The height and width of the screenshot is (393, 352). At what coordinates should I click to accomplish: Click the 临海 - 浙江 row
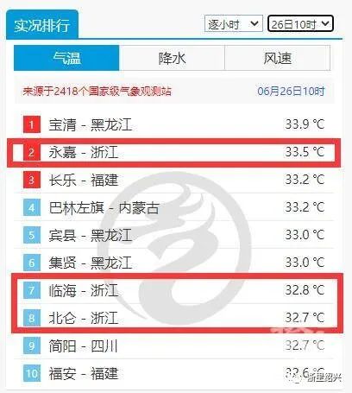pyautogui.click(x=174, y=290)
